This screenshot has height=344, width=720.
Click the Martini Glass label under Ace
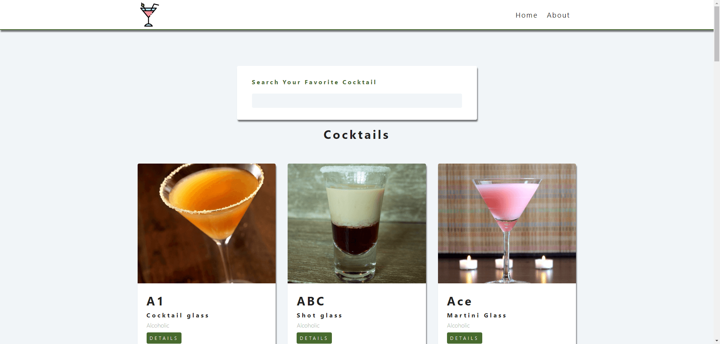pos(477,316)
